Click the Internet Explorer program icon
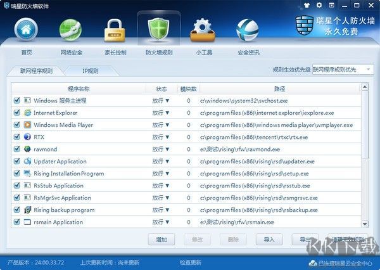 [27, 113]
